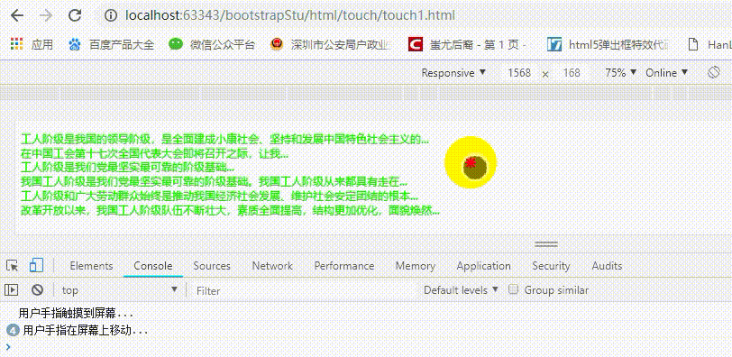Switch to the Application tab

click(x=483, y=266)
